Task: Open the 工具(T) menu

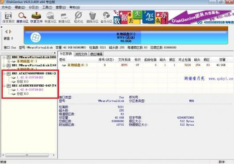Action: point(47,7)
